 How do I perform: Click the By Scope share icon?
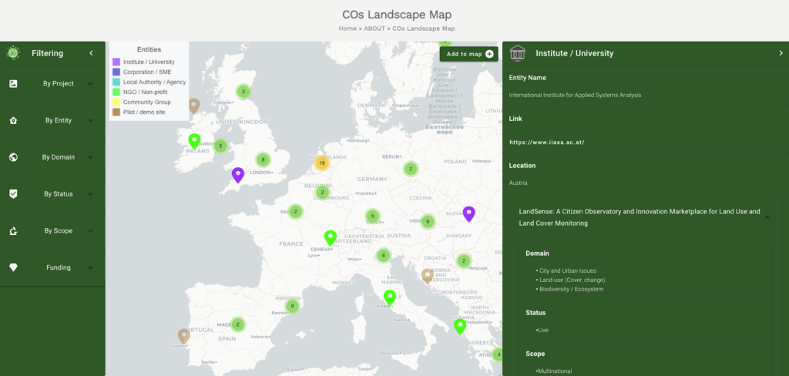(13, 230)
